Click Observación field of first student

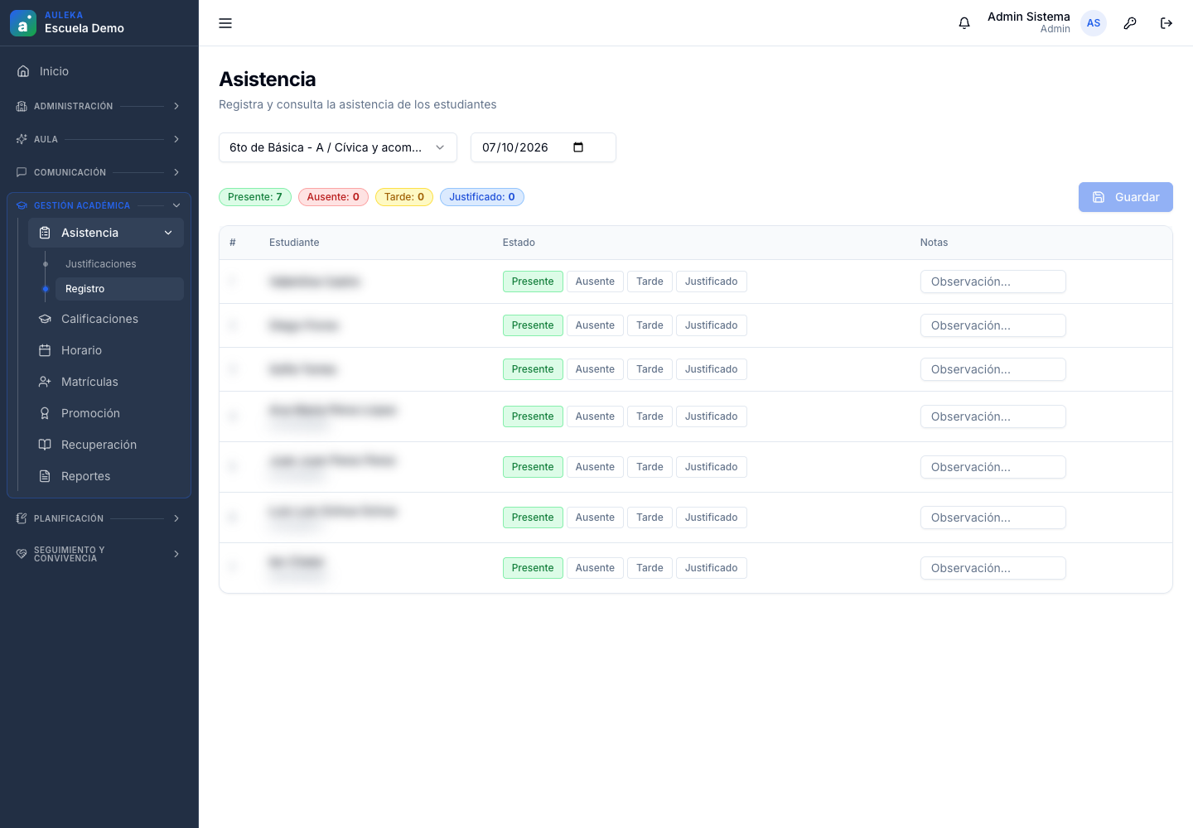coord(993,282)
